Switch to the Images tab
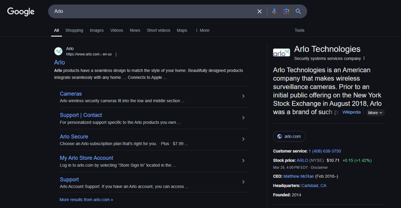 97,30
